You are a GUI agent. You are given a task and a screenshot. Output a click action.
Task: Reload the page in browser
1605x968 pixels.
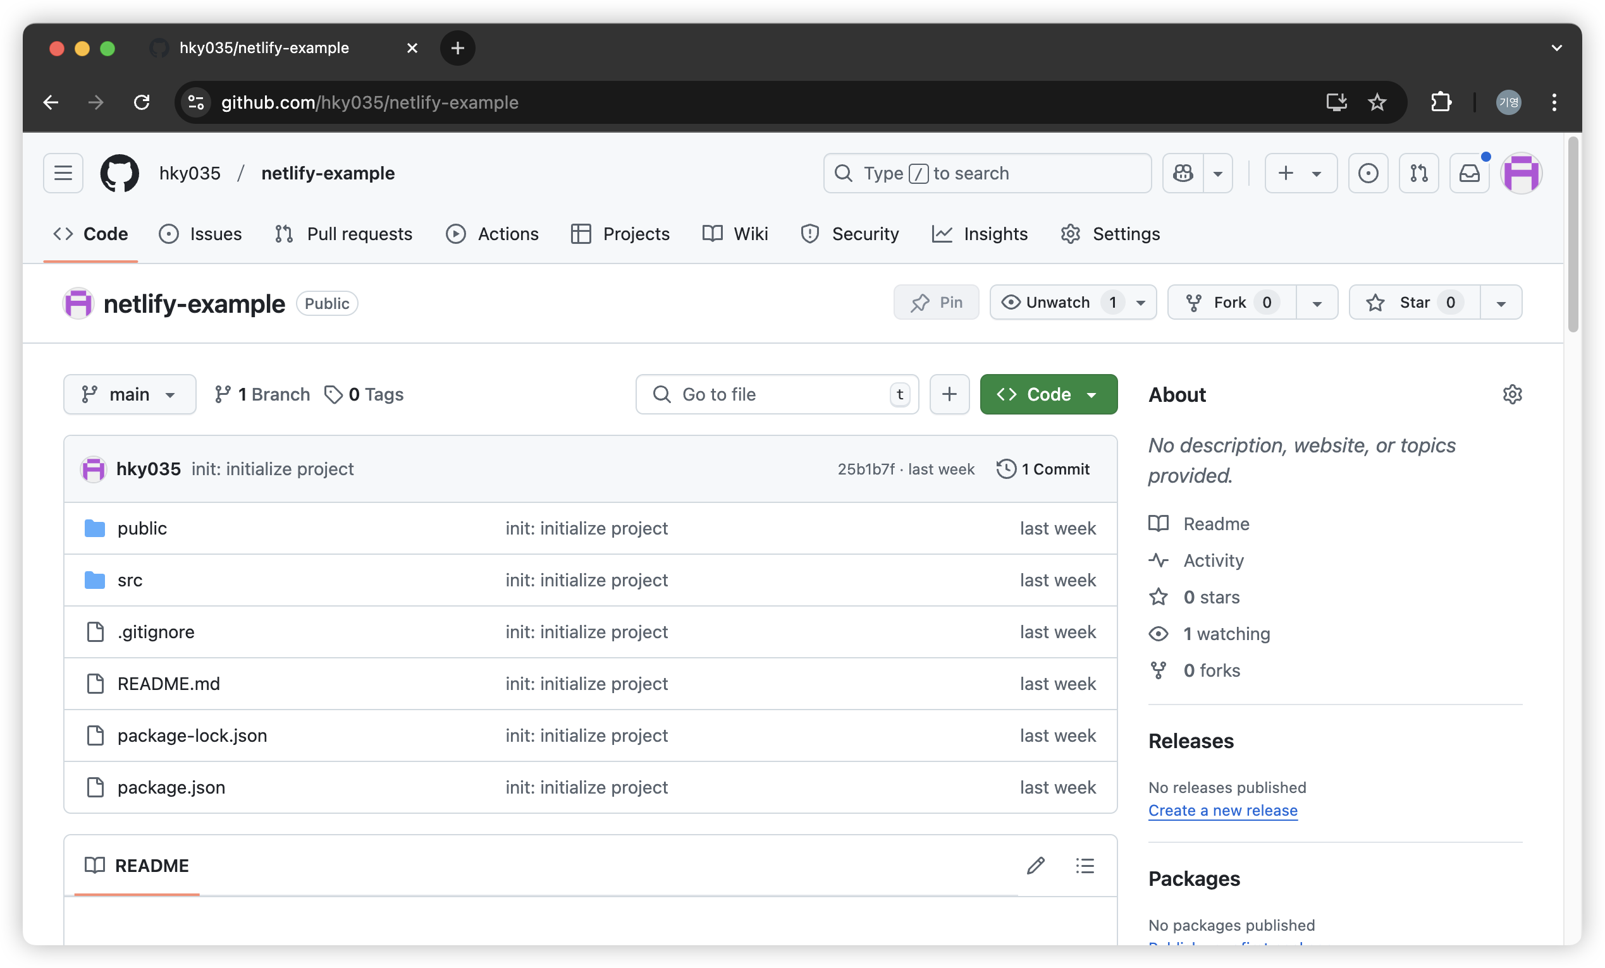pyautogui.click(x=142, y=102)
